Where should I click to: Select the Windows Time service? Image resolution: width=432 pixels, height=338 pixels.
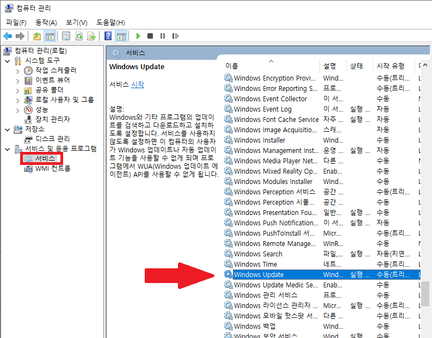[x=322, y=264]
